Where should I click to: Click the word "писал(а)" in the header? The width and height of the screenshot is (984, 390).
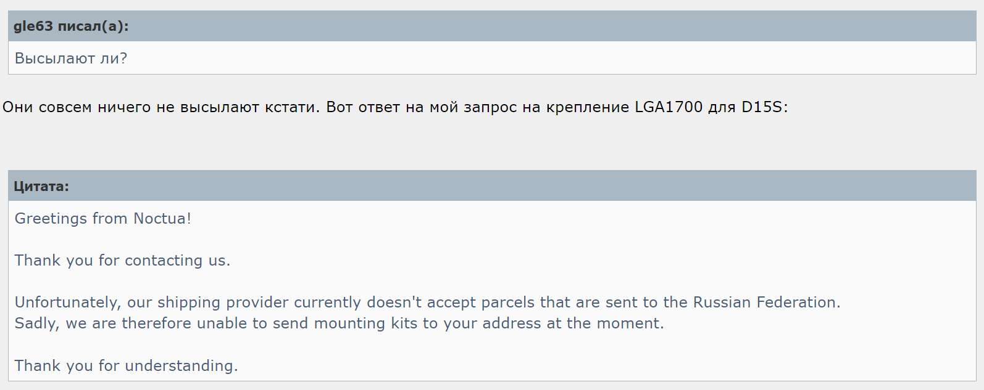pyautogui.click(x=90, y=26)
